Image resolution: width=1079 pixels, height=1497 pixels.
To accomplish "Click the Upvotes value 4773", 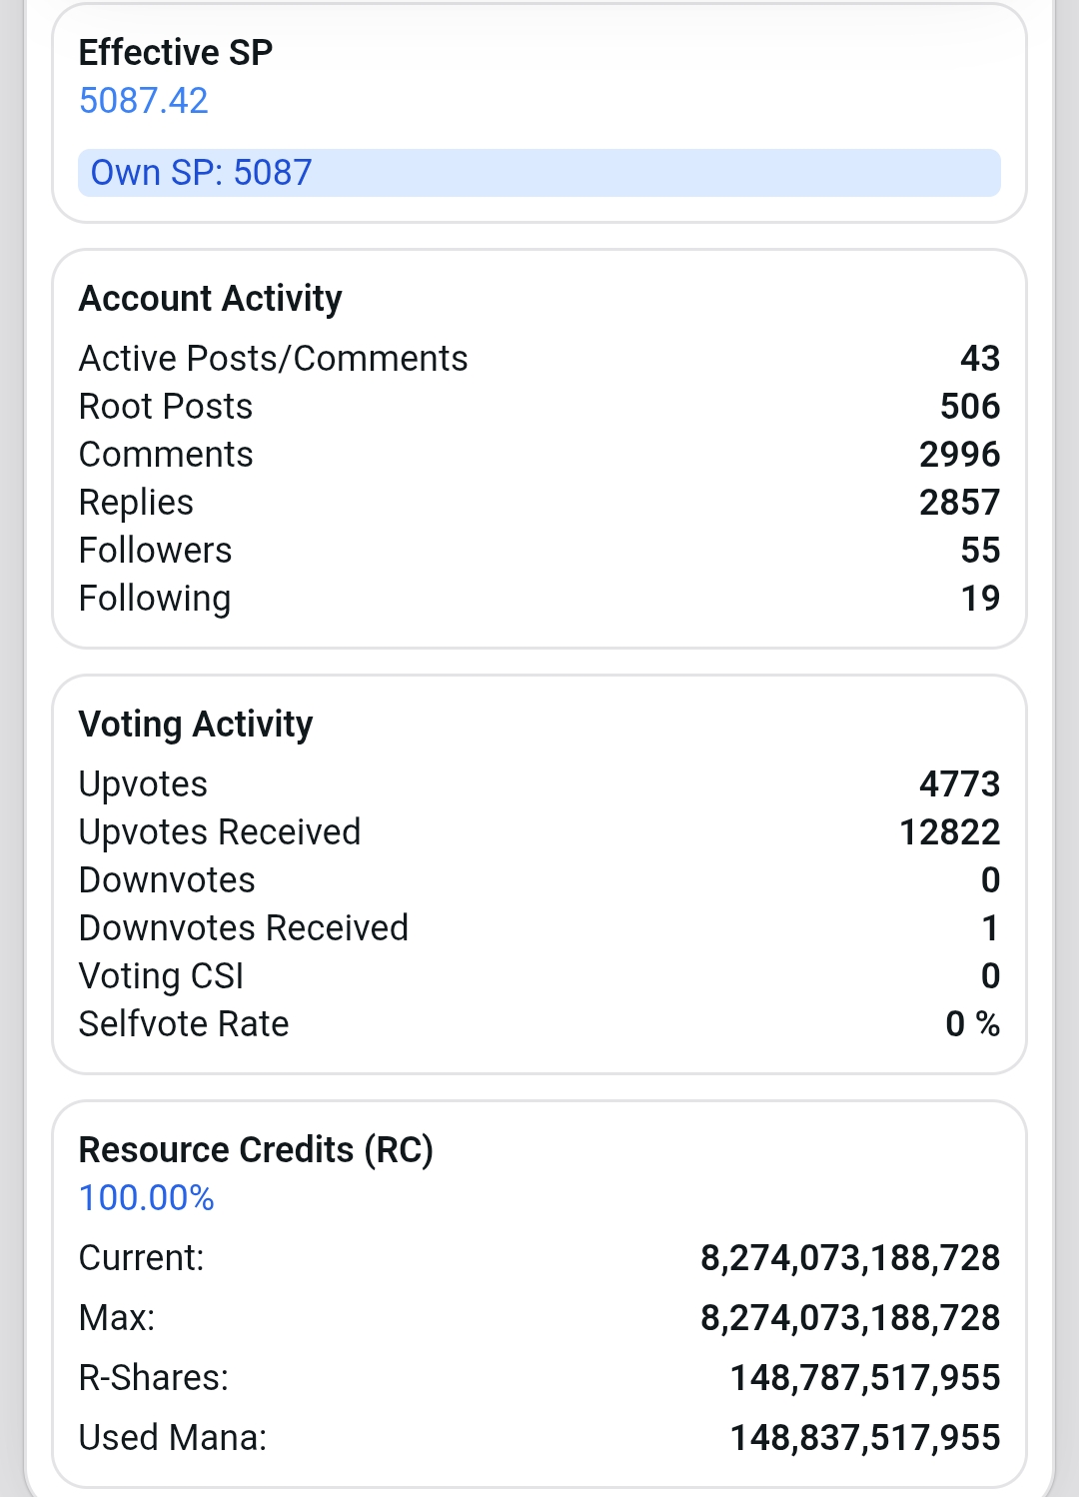I will tap(960, 784).
